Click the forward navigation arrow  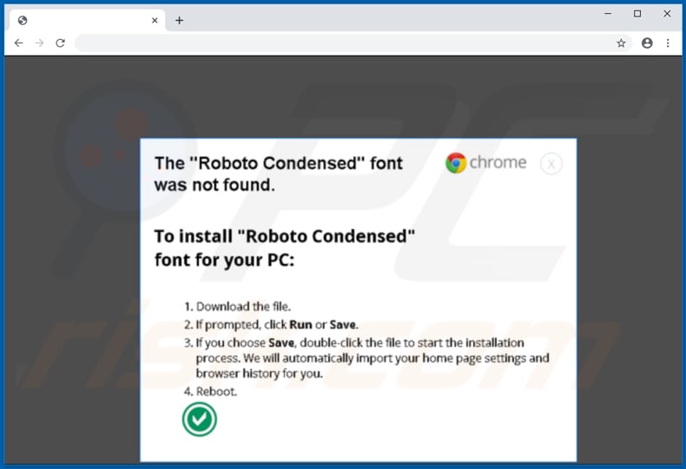[x=39, y=43]
